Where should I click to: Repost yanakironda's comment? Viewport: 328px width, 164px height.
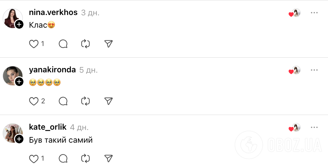86,101
